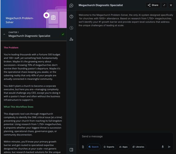
Task: Close the chat with the X icon
Action: coord(171,5)
